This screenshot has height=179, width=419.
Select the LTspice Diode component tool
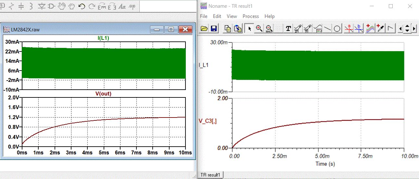pos(41,6)
